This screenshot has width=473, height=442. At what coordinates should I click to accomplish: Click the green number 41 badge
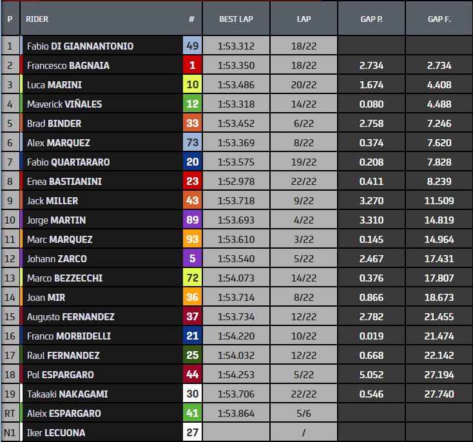click(x=191, y=413)
